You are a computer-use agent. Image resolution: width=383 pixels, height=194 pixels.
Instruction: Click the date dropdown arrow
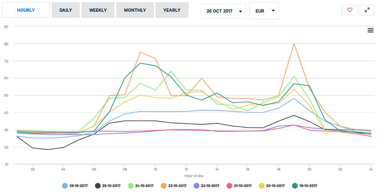click(x=241, y=11)
